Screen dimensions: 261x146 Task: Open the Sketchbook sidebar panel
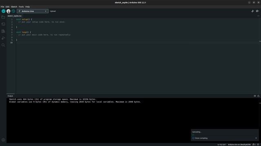point(3,17)
